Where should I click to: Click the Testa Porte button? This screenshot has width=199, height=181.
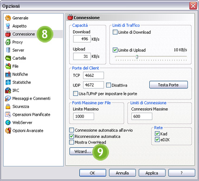[x=168, y=85]
